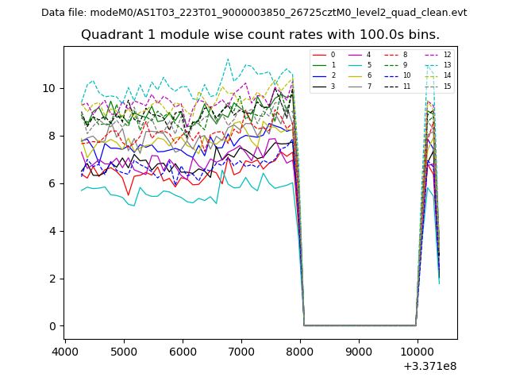This screenshot has width=508, height=381.
Task: Click the y-axis tick label 10
Action: pyautogui.click(x=49, y=88)
